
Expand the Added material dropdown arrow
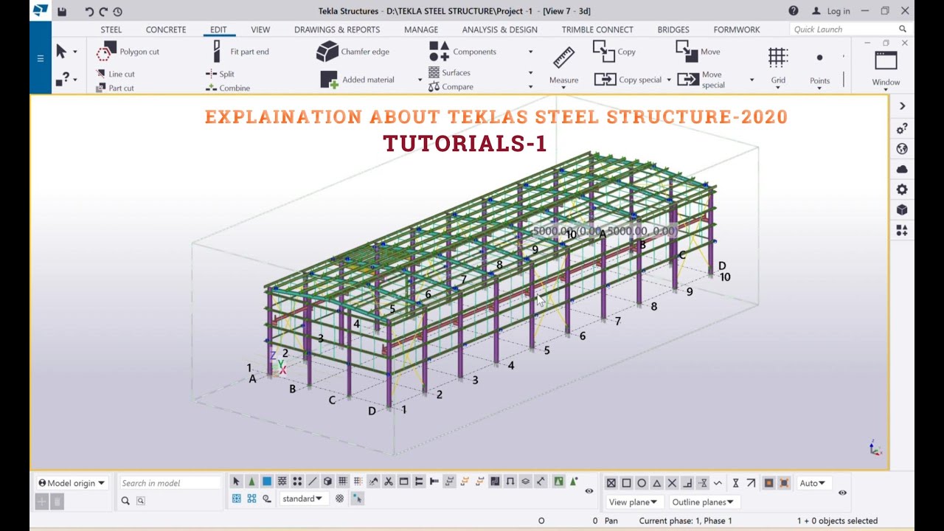pos(420,80)
